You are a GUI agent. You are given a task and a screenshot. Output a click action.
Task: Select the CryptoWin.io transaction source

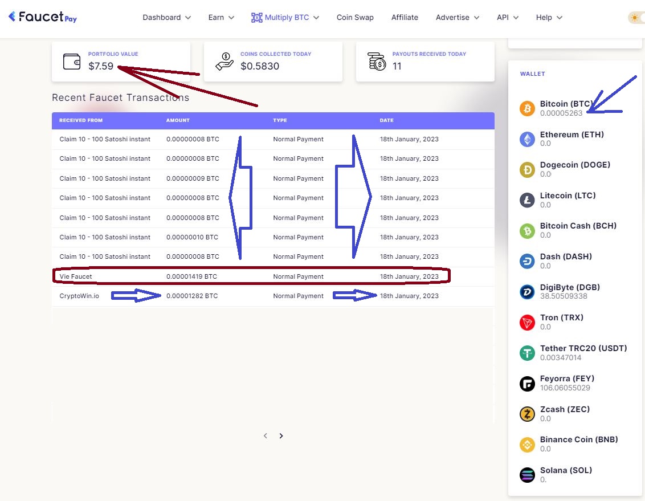79,296
